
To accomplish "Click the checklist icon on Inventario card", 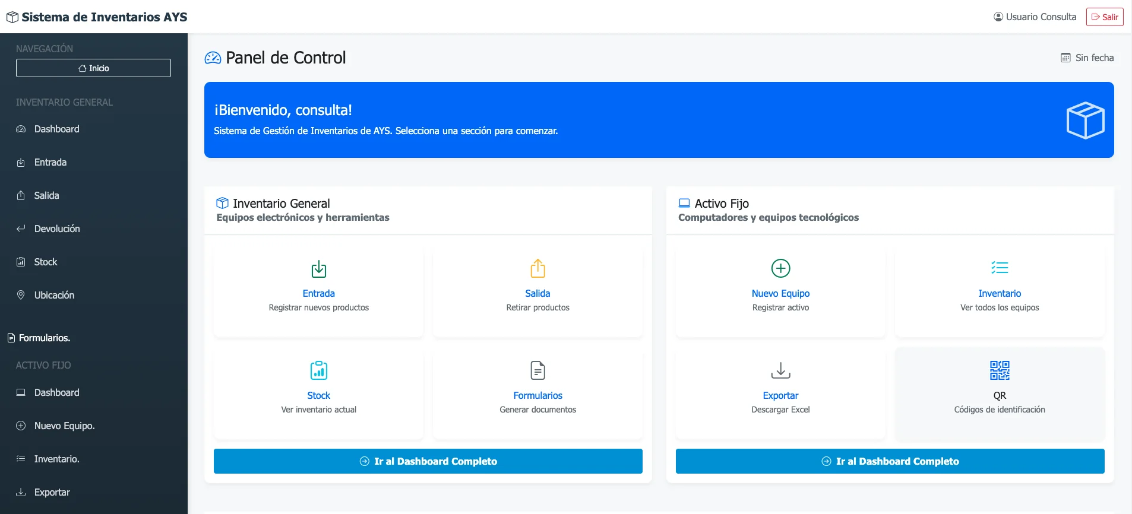I will (1000, 268).
